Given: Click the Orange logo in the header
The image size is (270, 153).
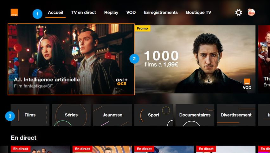Looking at the screenshot, I should [x=14, y=12].
